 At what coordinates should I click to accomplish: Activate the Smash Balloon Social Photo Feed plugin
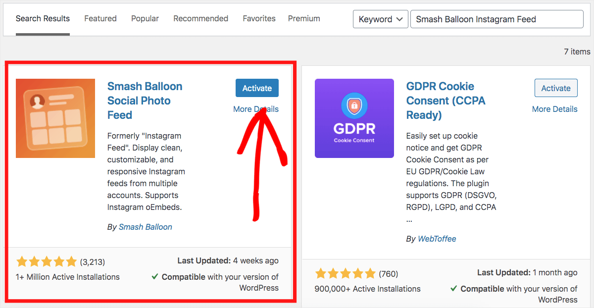pos(257,88)
